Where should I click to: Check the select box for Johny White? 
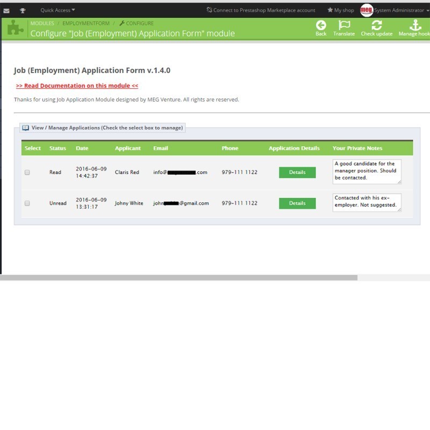coord(27,203)
